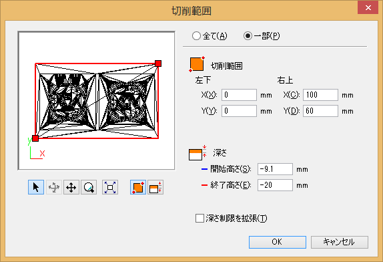The width and height of the screenshot is (383, 262).
Task: Click the キャンセル button
Action: pyautogui.click(x=340, y=242)
